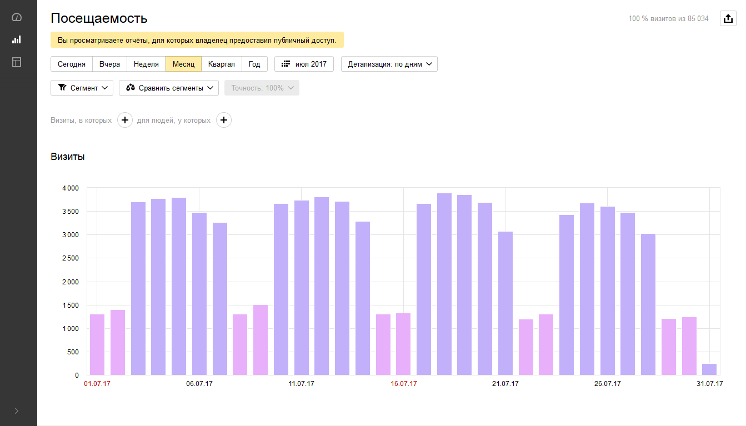Viewport: 746px width, 426px height.
Task: Open the dashboard gauge icon in sidebar
Action: pos(17,17)
